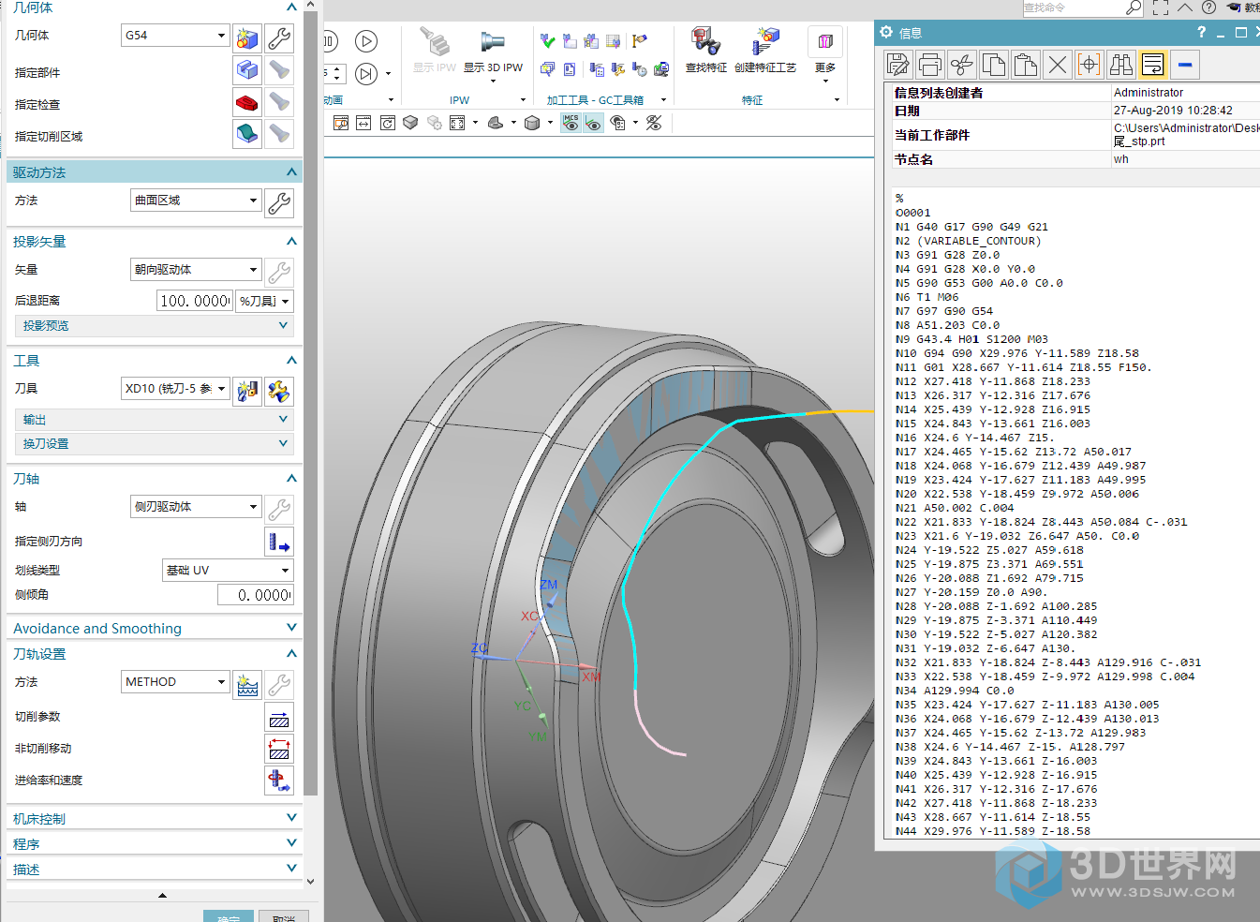The height and width of the screenshot is (922, 1260).
Task: Click the animation speed stepper arrows
Action: coord(338,73)
